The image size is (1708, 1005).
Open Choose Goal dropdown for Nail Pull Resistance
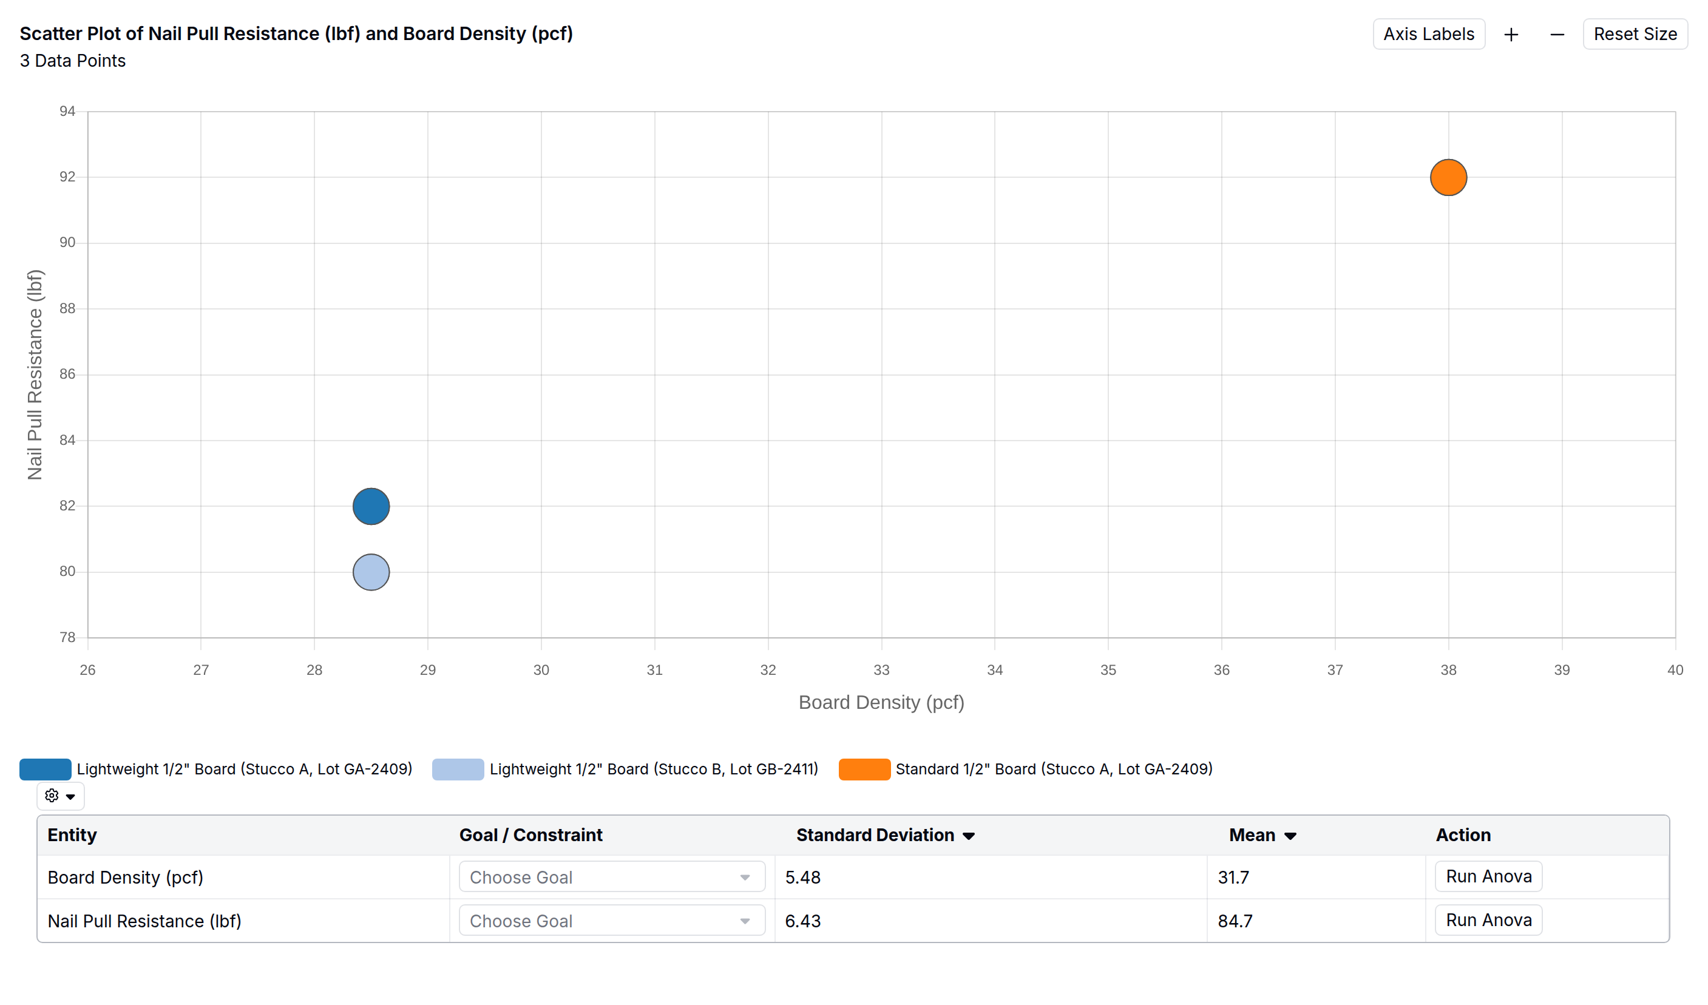coord(612,921)
